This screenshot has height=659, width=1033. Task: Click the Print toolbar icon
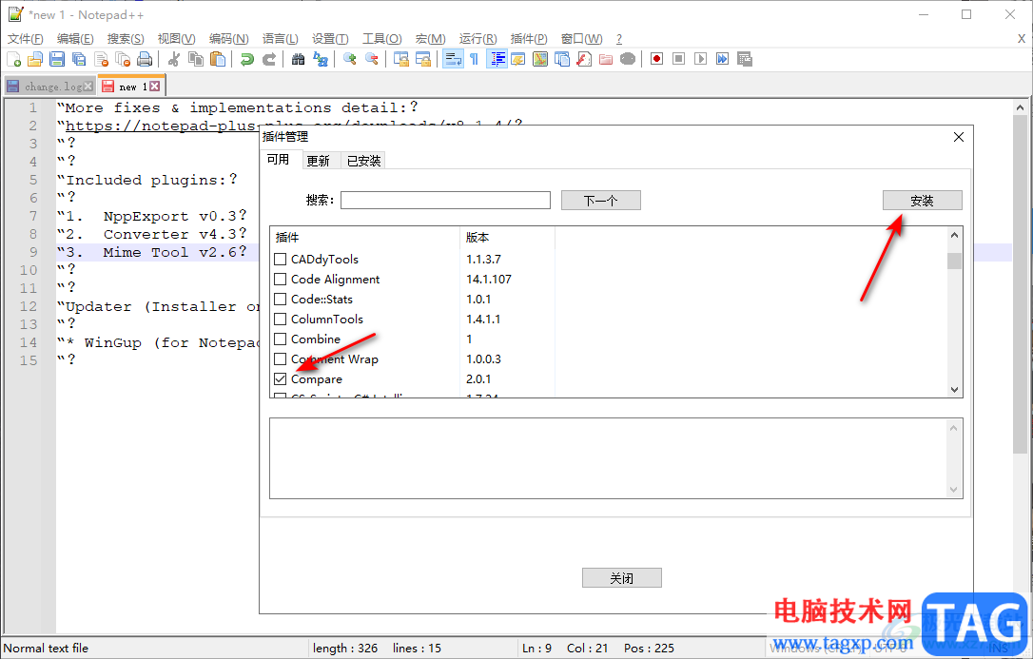click(145, 59)
